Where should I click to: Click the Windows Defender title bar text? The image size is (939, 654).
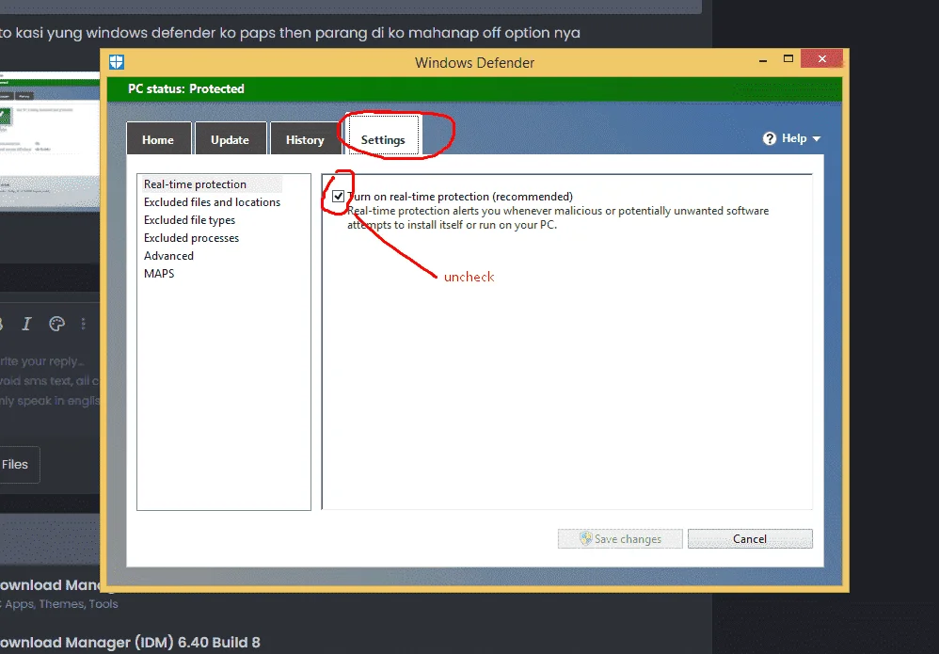click(474, 62)
